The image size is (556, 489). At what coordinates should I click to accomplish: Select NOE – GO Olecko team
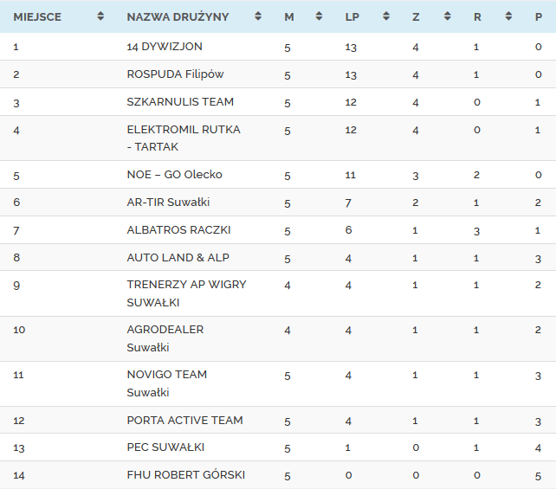pyautogui.click(x=174, y=175)
